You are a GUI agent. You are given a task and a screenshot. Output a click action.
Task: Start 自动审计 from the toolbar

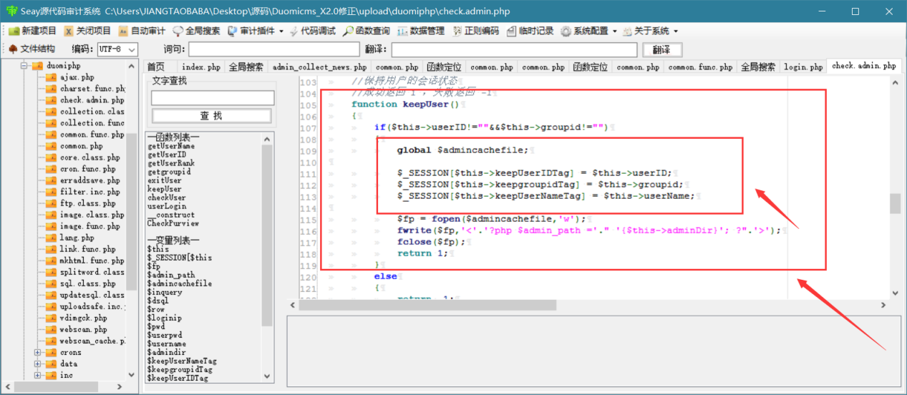click(142, 31)
